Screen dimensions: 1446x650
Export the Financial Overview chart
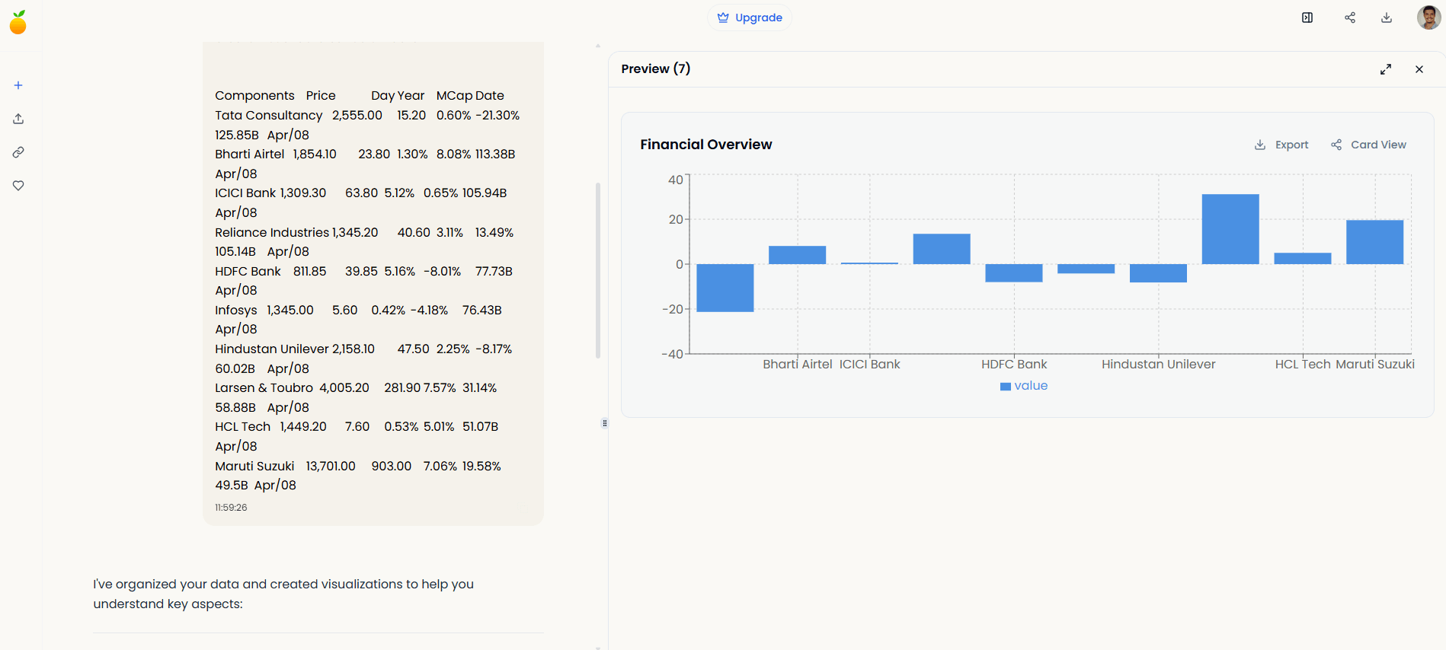[1281, 145]
